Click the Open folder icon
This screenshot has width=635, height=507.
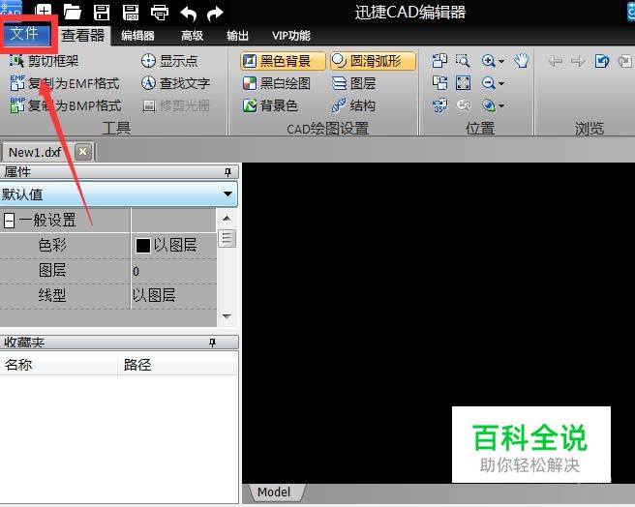tap(73, 13)
